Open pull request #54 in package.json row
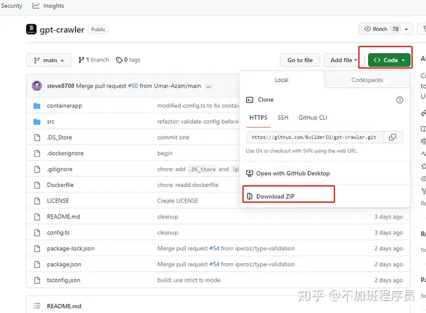This screenshot has height=313, width=426. coord(214,264)
